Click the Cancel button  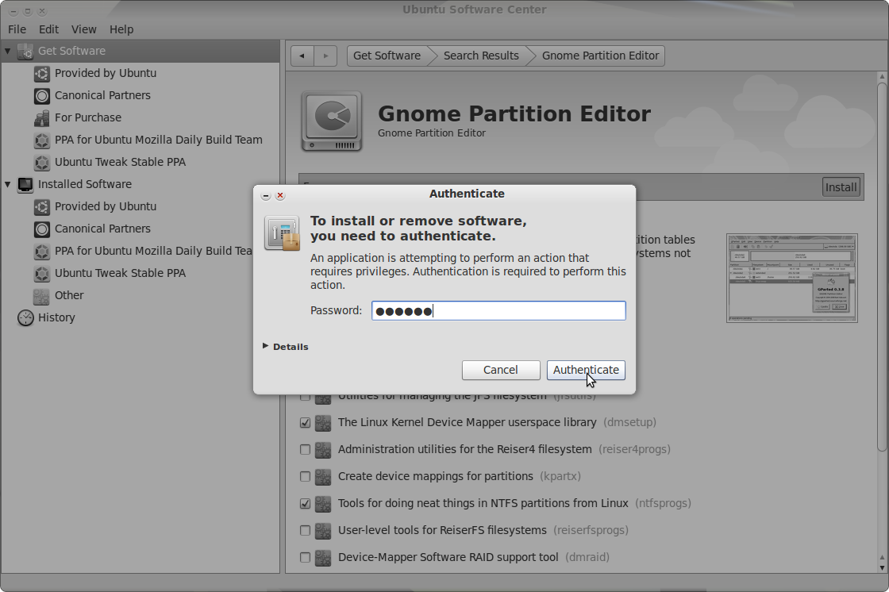(501, 371)
